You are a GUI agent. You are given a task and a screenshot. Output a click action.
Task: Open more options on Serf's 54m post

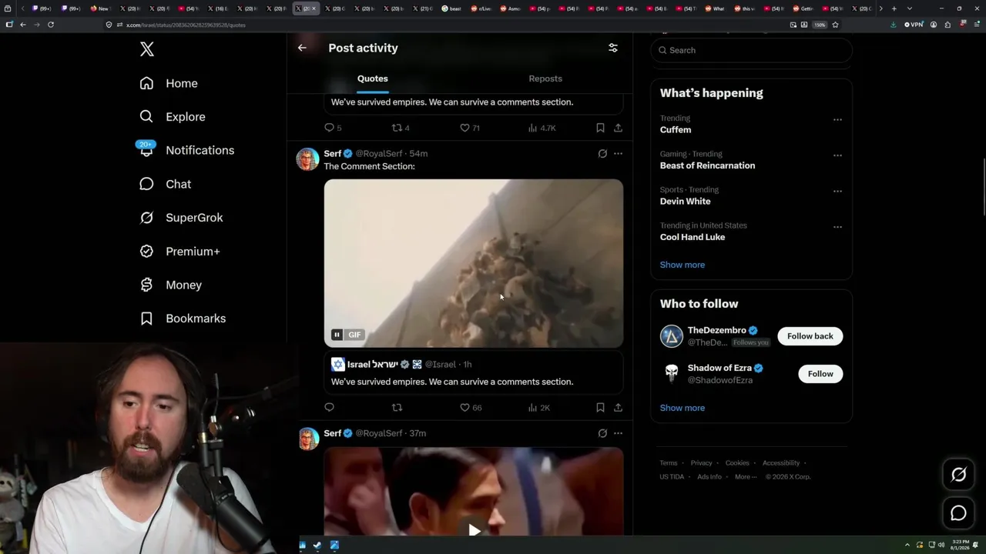click(x=618, y=154)
